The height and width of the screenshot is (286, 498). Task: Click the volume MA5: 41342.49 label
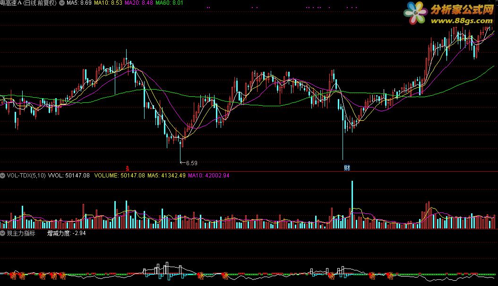click(166, 176)
